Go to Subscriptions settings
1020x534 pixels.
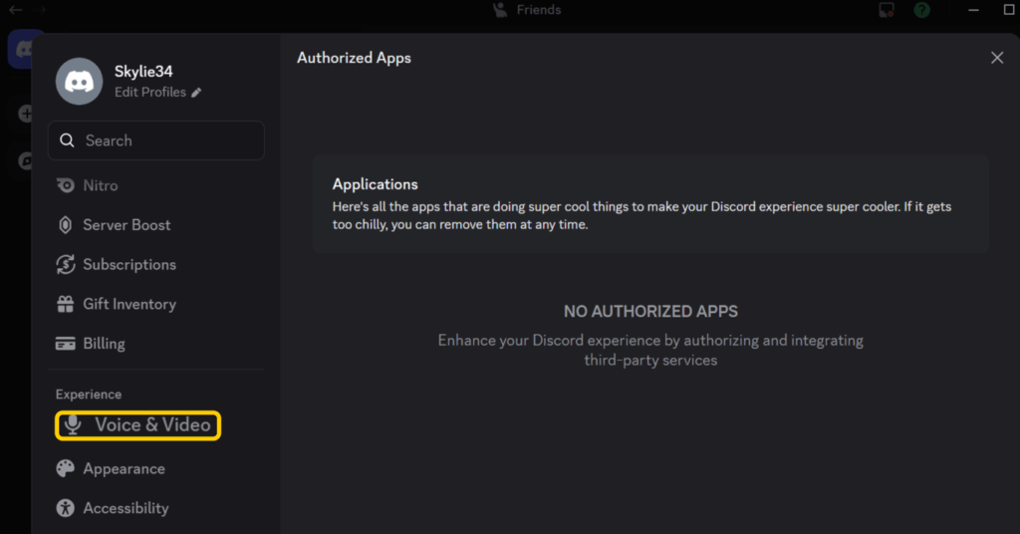tap(117, 265)
